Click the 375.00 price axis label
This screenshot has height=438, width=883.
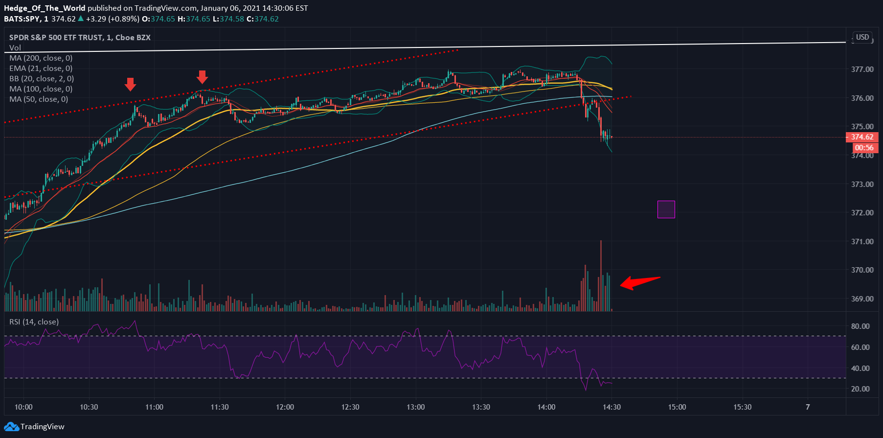[862, 127]
